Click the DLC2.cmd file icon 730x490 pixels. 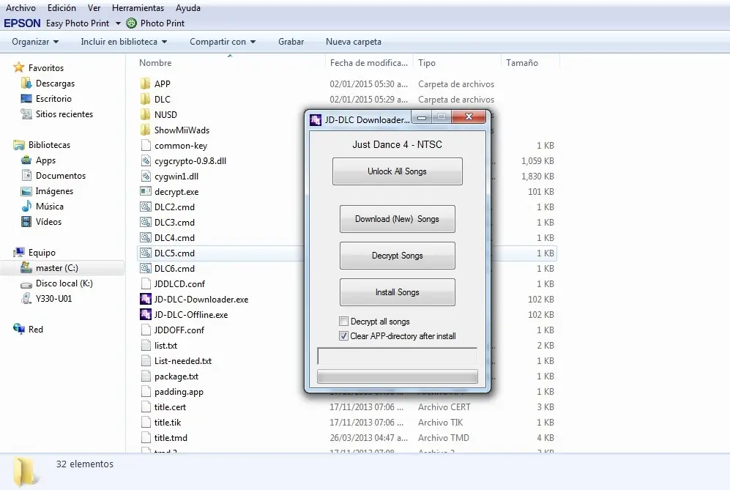pyautogui.click(x=146, y=207)
